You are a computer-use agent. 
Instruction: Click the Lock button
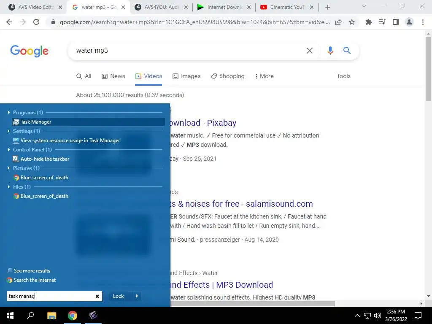121,296
